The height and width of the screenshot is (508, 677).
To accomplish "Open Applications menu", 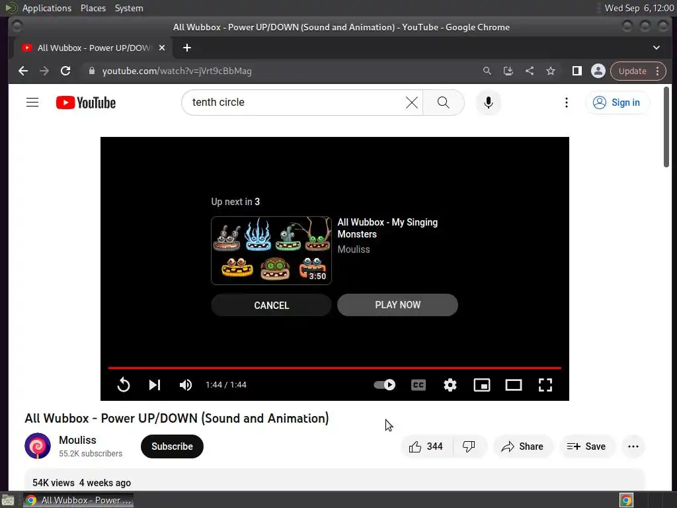I will coord(47,8).
